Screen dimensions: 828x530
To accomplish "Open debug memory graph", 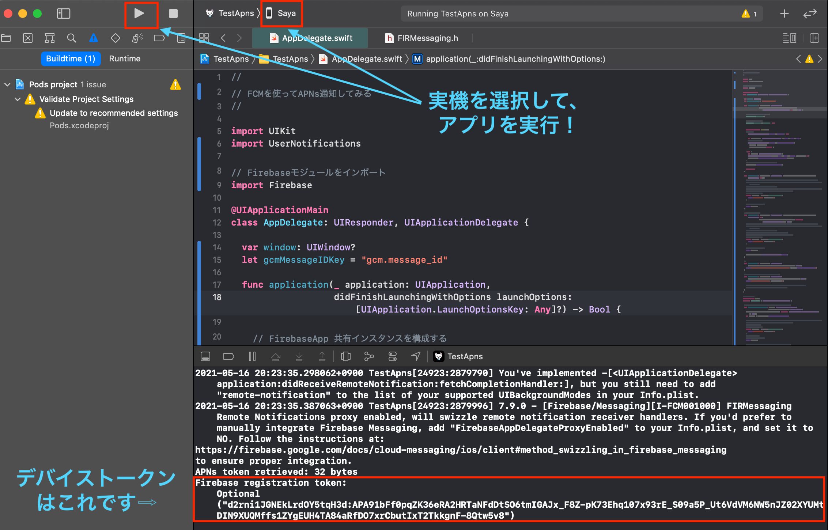I will point(369,356).
